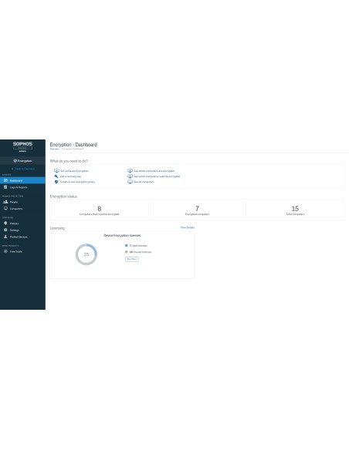Open See which computers could be encrypted link

pos(157,176)
